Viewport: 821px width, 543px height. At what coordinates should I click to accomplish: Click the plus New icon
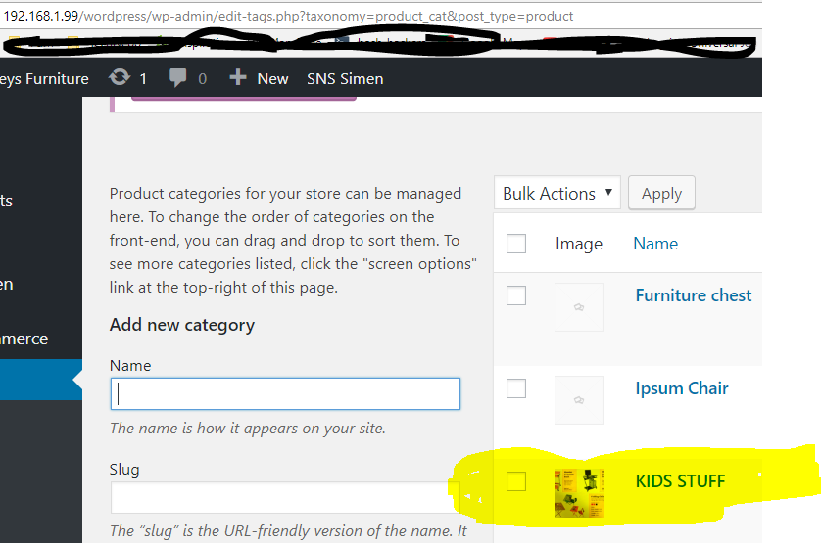[238, 78]
